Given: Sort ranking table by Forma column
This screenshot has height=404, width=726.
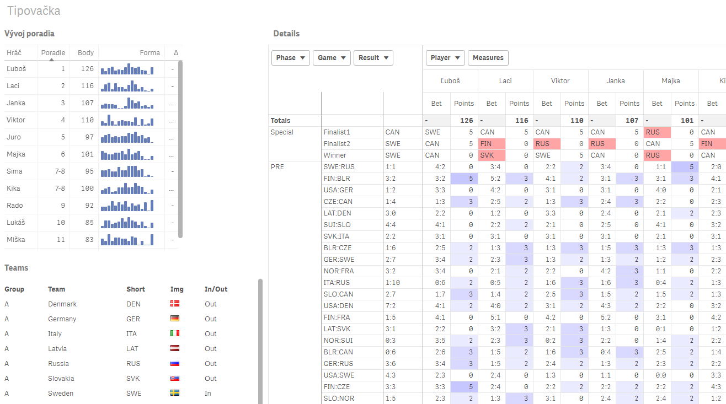Looking at the screenshot, I should tap(150, 53).
